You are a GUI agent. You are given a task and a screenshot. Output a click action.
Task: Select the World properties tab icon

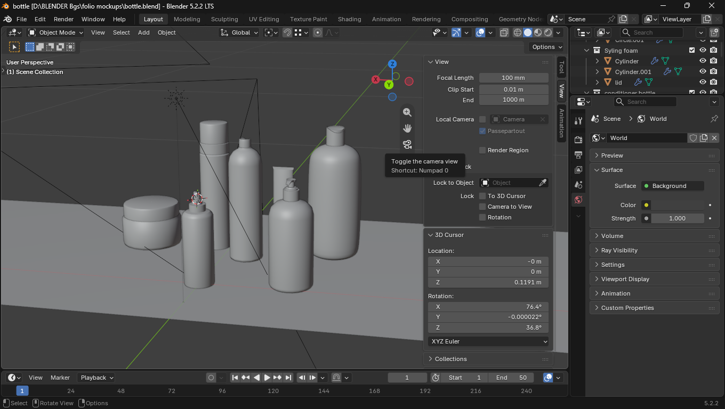pos(578,200)
